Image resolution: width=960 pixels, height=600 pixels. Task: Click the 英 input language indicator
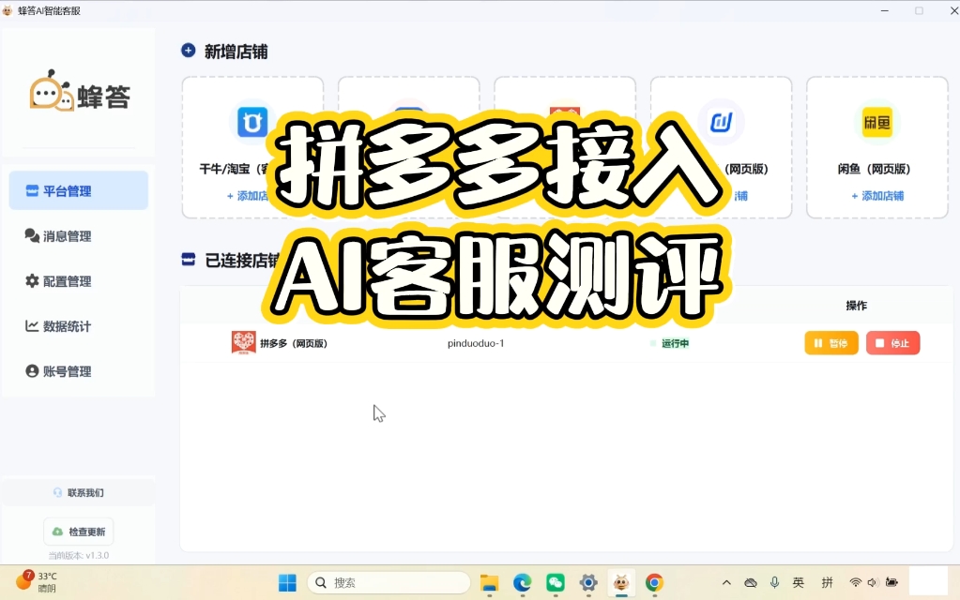799,583
